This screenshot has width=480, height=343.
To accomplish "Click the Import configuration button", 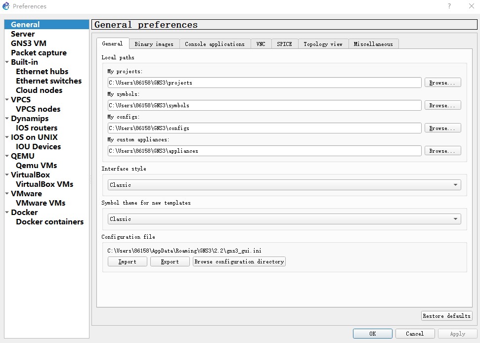I will [x=128, y=261].
